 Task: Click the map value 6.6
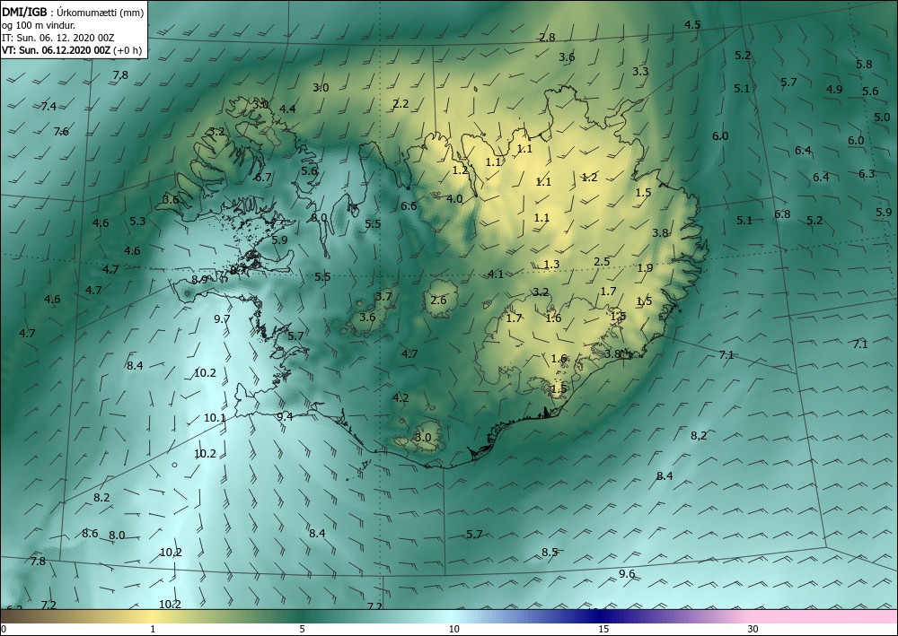[x=409, y=206]
